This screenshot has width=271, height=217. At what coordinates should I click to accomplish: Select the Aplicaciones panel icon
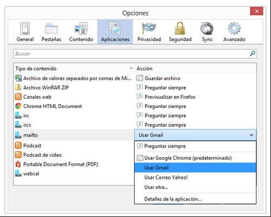[115, 29]
